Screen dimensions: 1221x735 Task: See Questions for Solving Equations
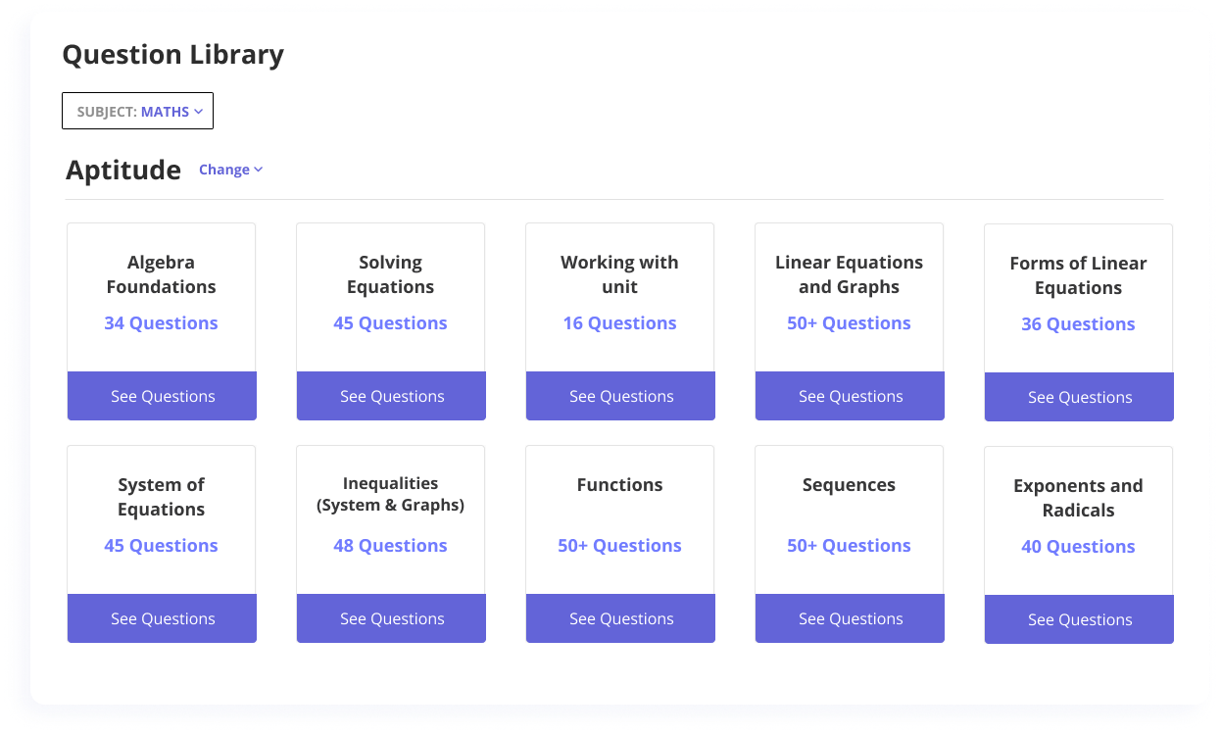click(391, 396)
